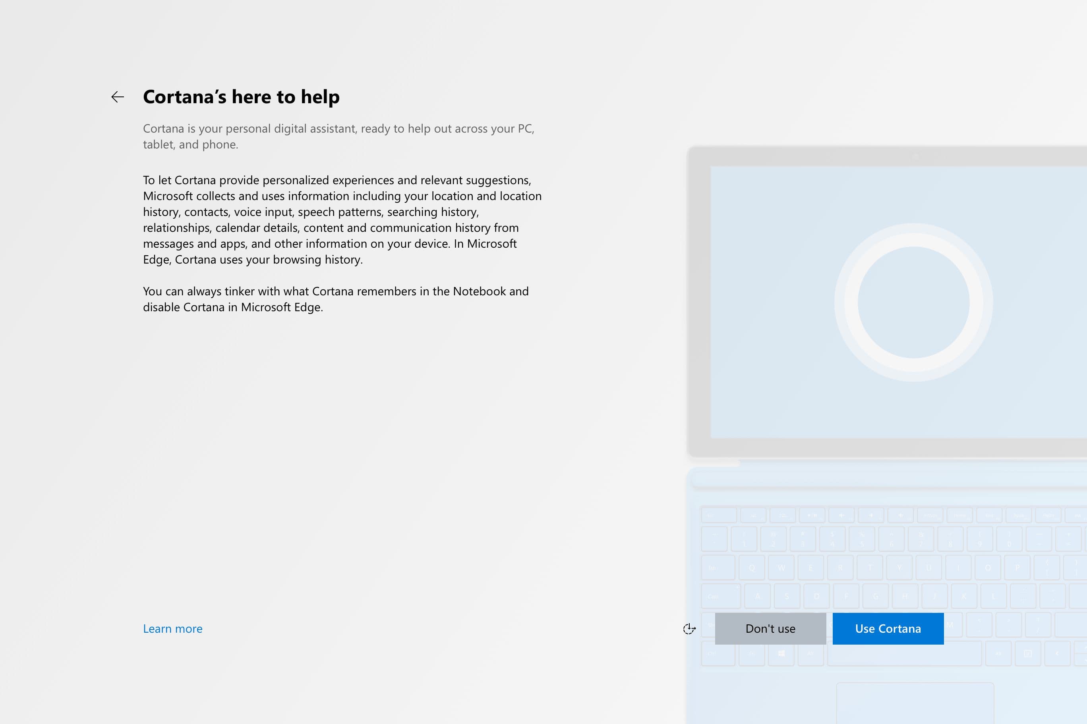This screenshot has height=724, width=1087.
Task: Click the Q key on illustrated keyboard
Action: coord(751,568)
